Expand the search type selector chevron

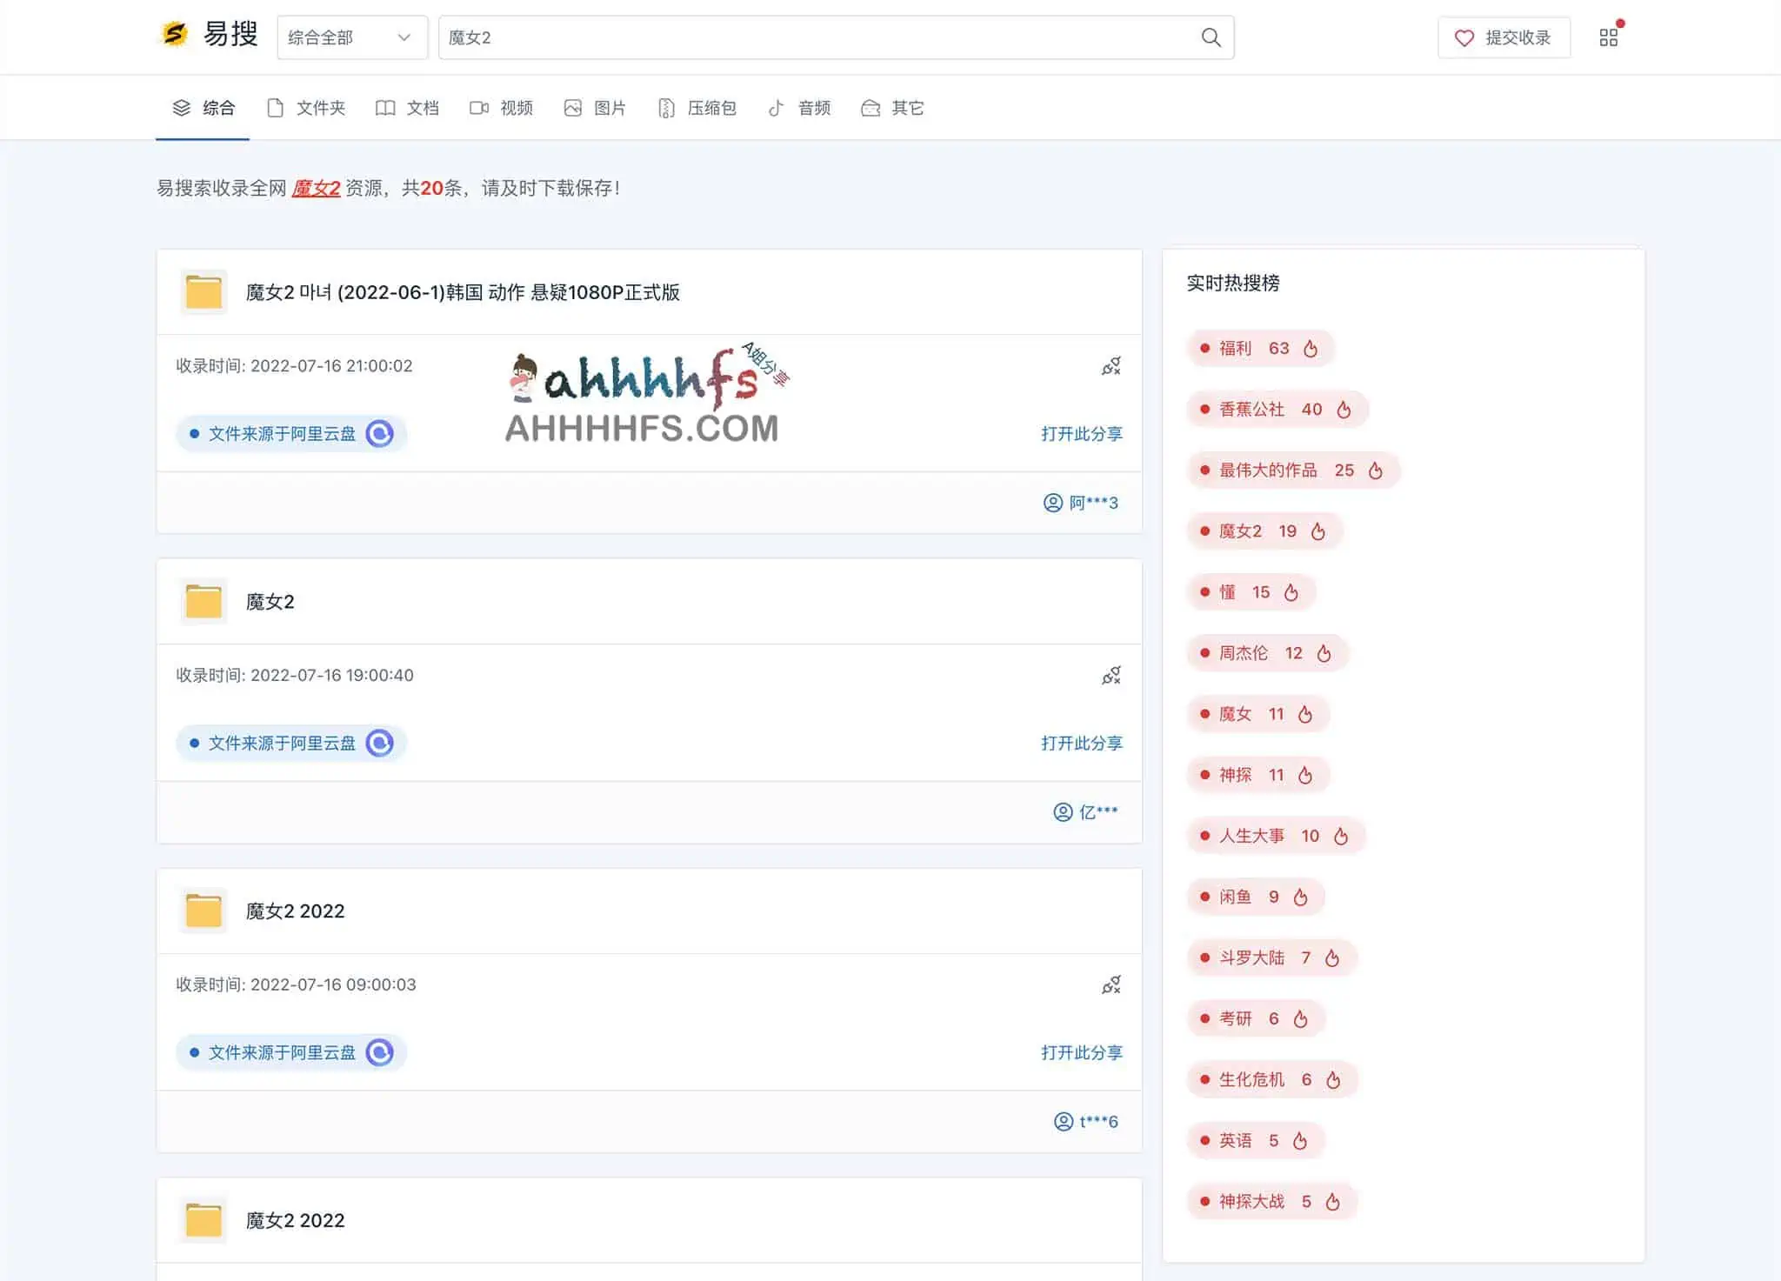coord(404,37)
